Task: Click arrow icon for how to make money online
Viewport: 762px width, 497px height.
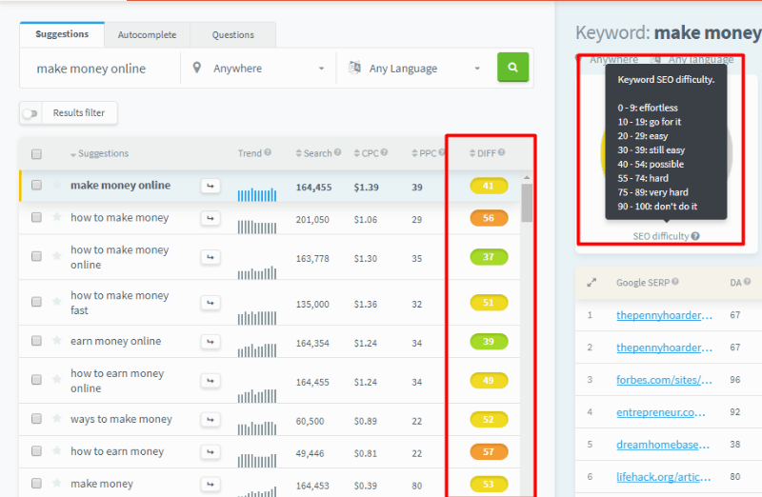Action: click(211, 257)
